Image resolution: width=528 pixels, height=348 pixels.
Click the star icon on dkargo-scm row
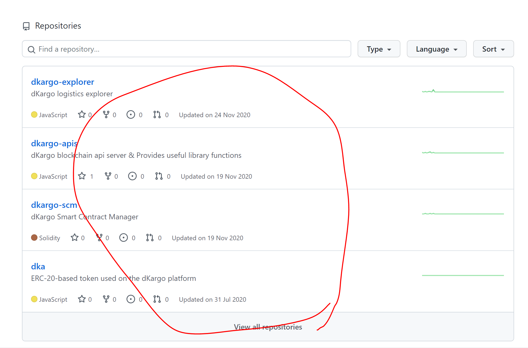click(75, 238)
